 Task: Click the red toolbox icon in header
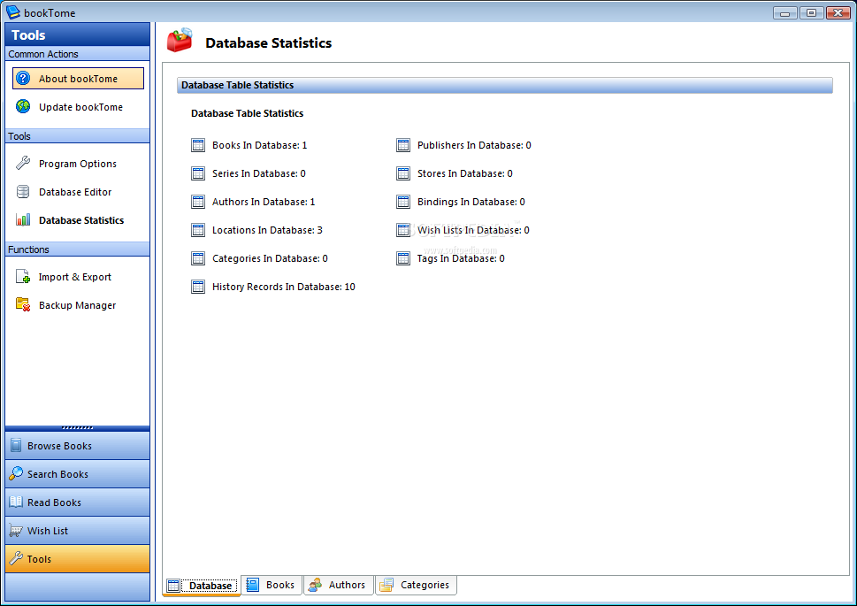180,41
